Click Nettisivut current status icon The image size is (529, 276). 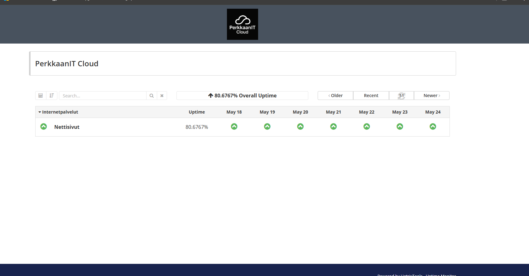pyautogui.click(x=44, y=126)
